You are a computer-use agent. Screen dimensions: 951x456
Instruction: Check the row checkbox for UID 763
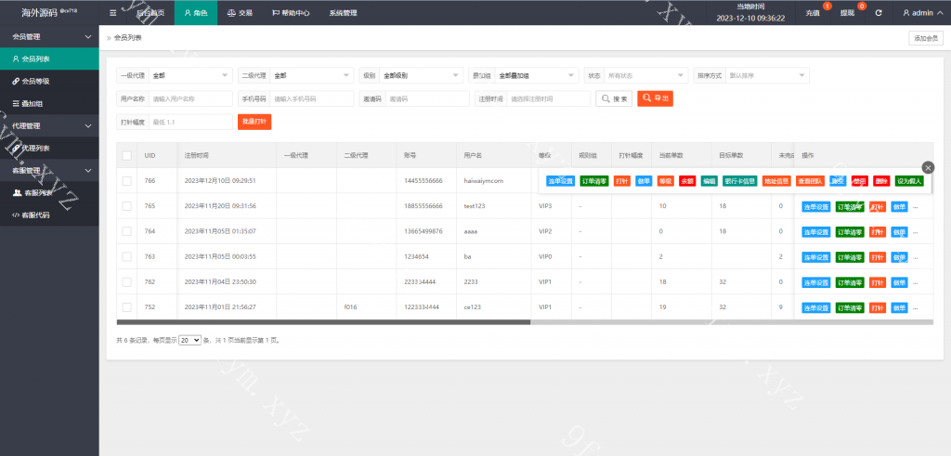coord(126,256)
